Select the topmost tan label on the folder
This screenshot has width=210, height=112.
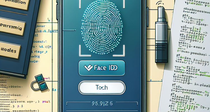click(14, 4)
